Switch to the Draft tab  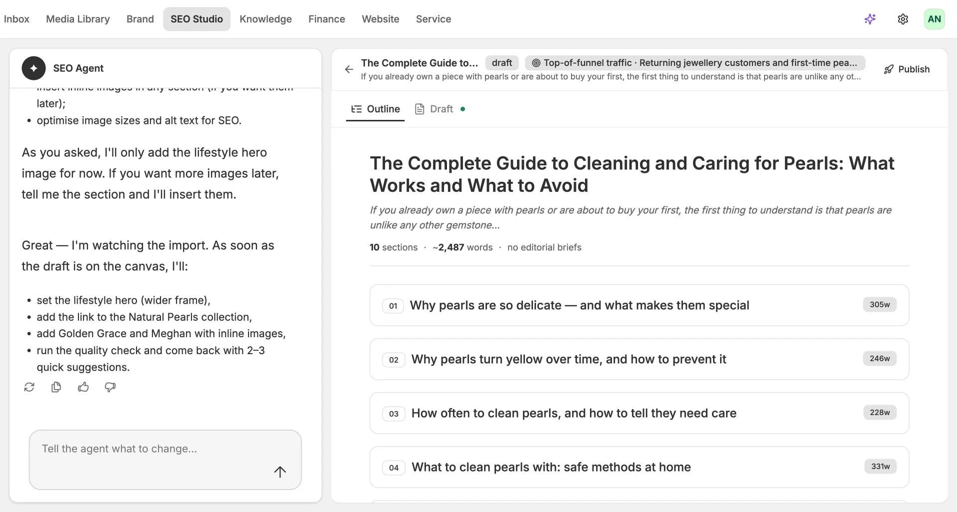(440, 109)
